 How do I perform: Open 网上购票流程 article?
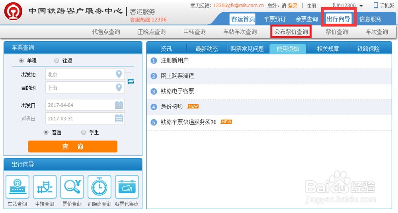177,76
